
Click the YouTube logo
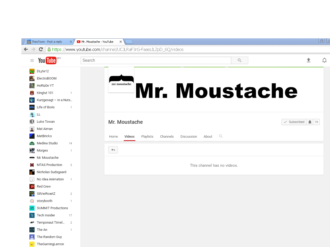click(x=47, y=60)
